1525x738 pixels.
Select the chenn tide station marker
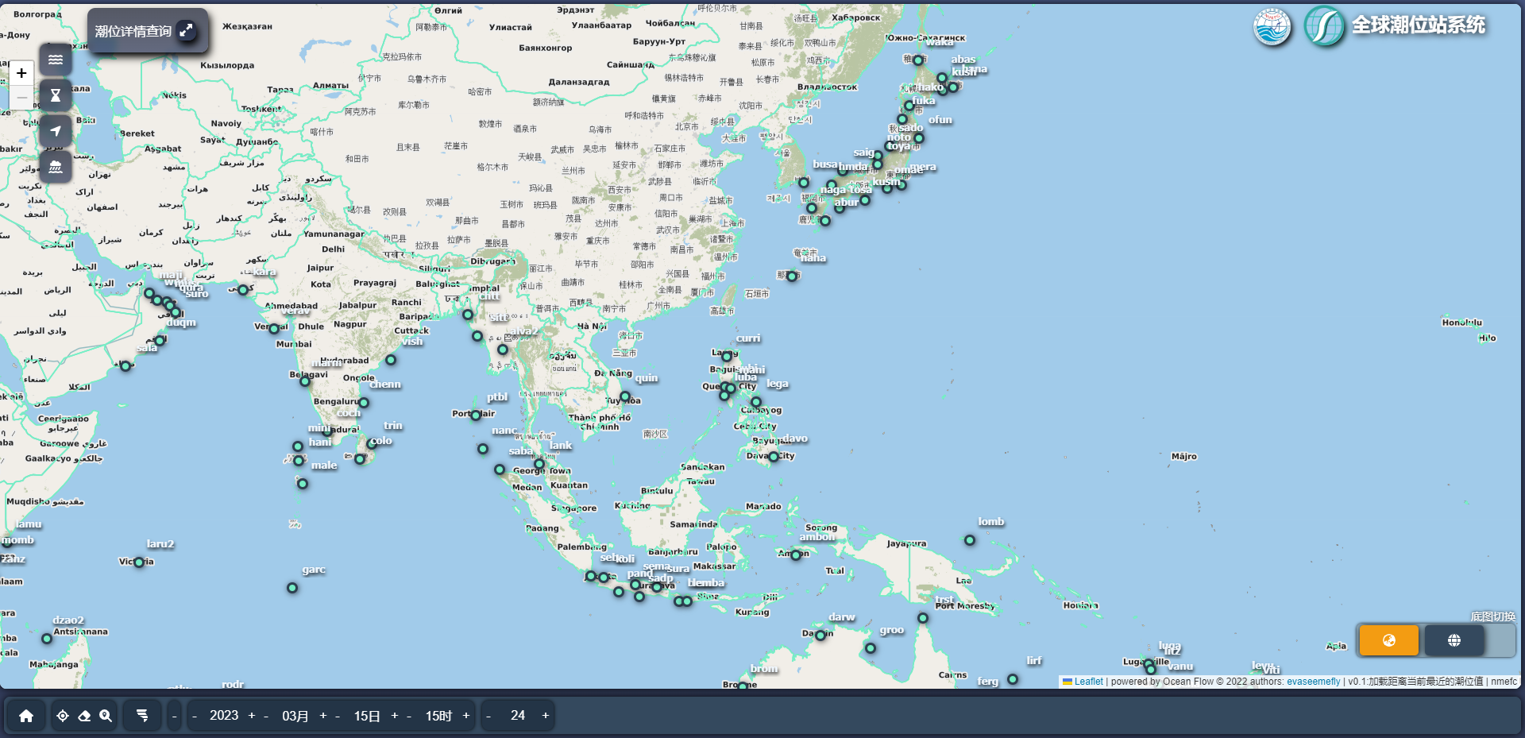coord(364,403)
